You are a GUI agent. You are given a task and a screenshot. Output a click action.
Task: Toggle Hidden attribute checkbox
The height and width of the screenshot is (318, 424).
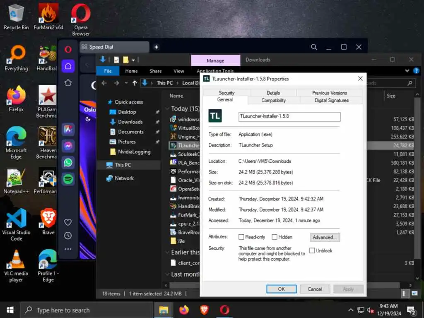(274, 237)
